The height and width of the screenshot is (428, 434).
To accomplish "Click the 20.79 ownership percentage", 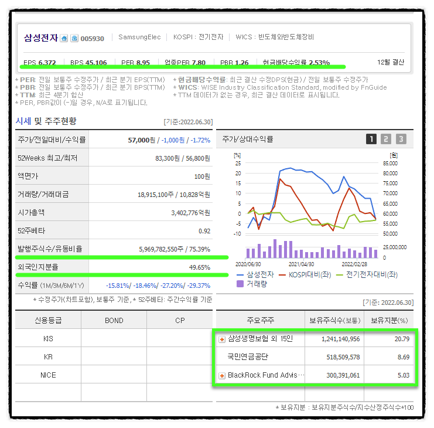I will click(x=402, y=339).
